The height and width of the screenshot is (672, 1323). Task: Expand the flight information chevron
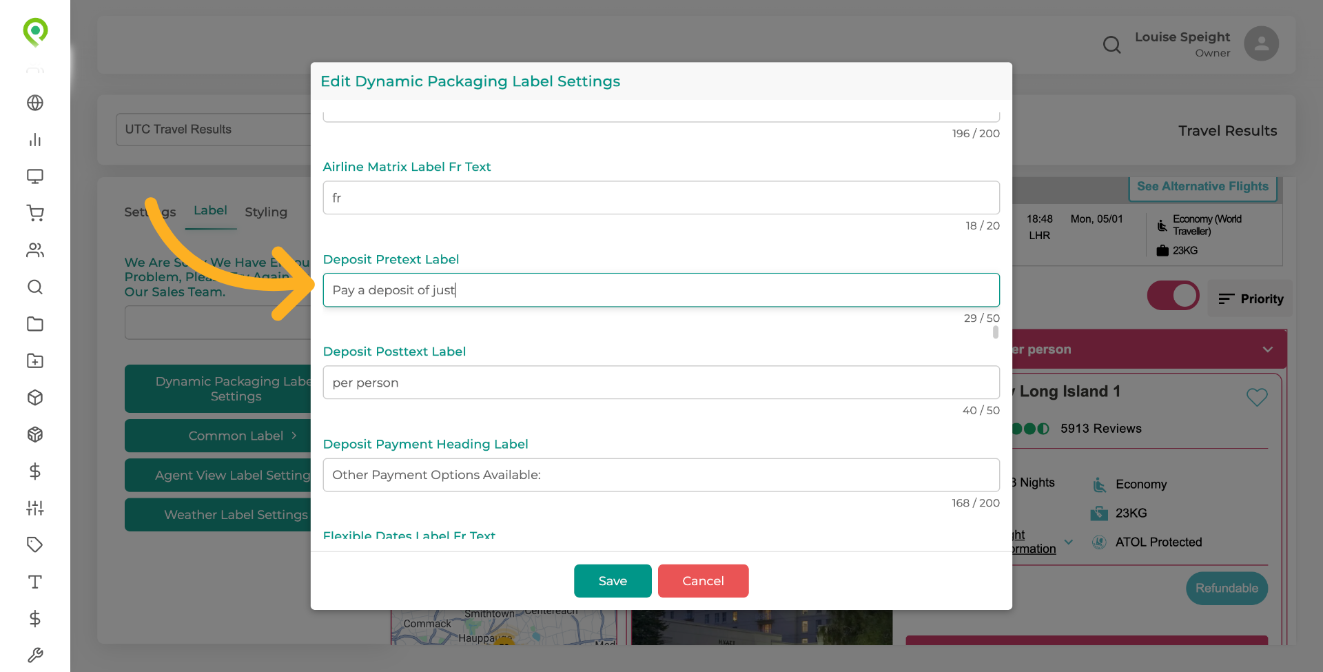pos(1069,542)
